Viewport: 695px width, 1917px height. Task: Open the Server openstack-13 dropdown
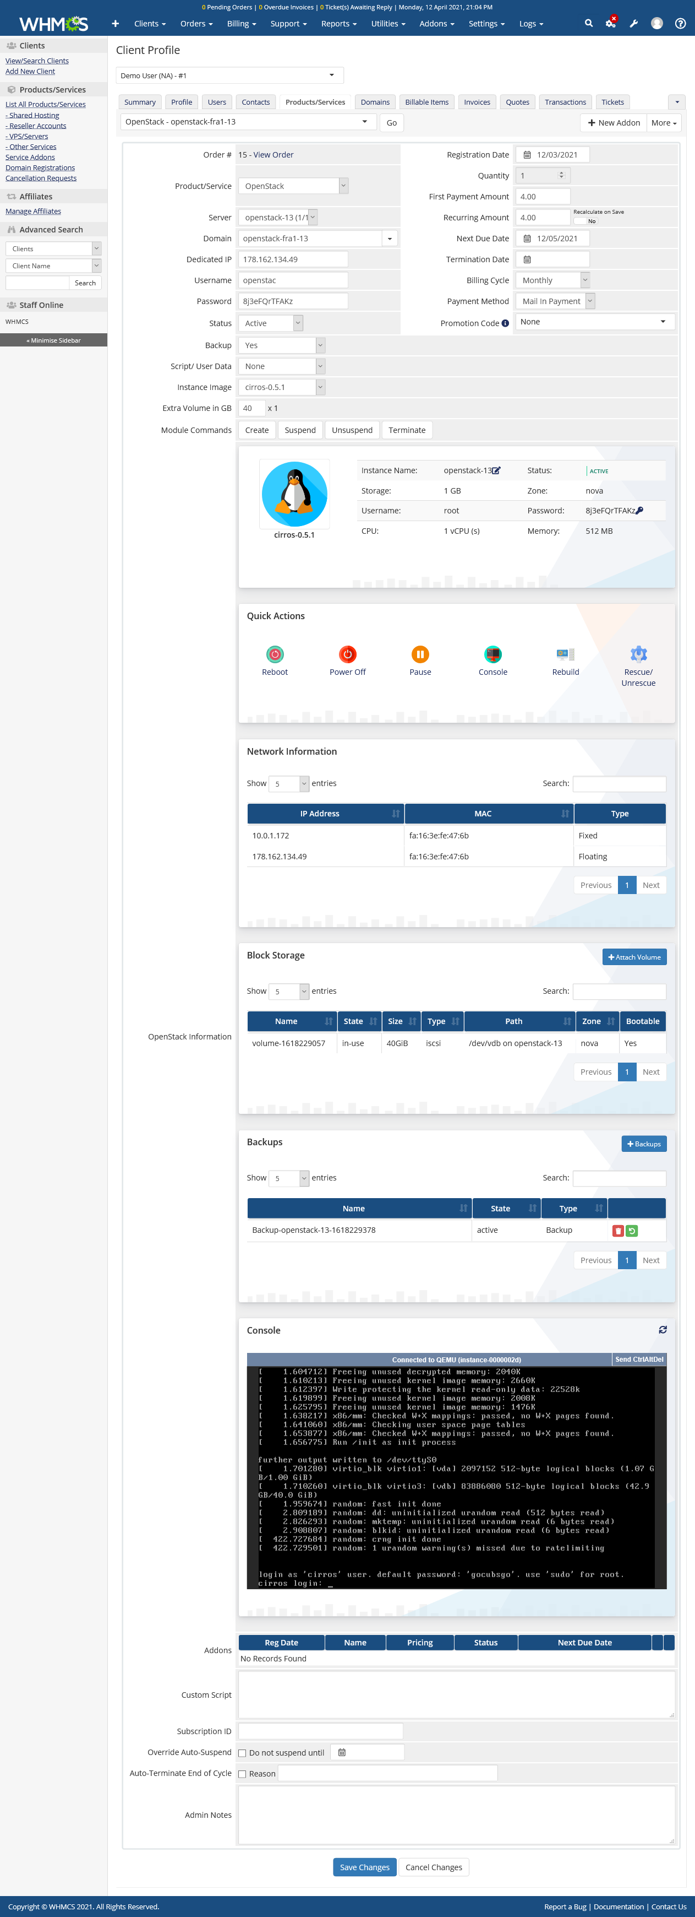(x=278, y=217)
